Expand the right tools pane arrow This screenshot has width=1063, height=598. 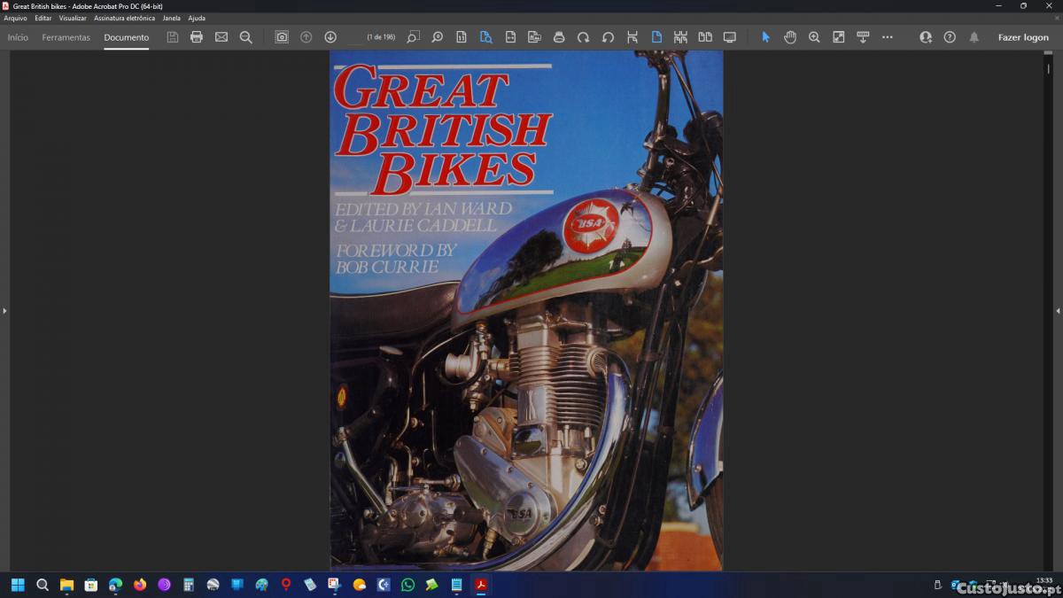tap(1058, 311)
